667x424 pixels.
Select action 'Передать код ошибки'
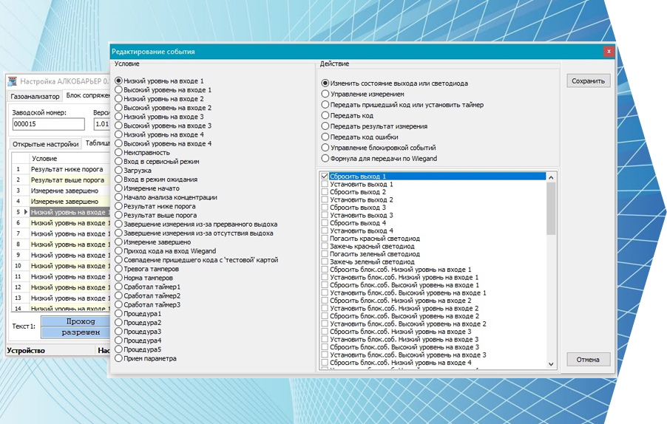click(359, 137)
